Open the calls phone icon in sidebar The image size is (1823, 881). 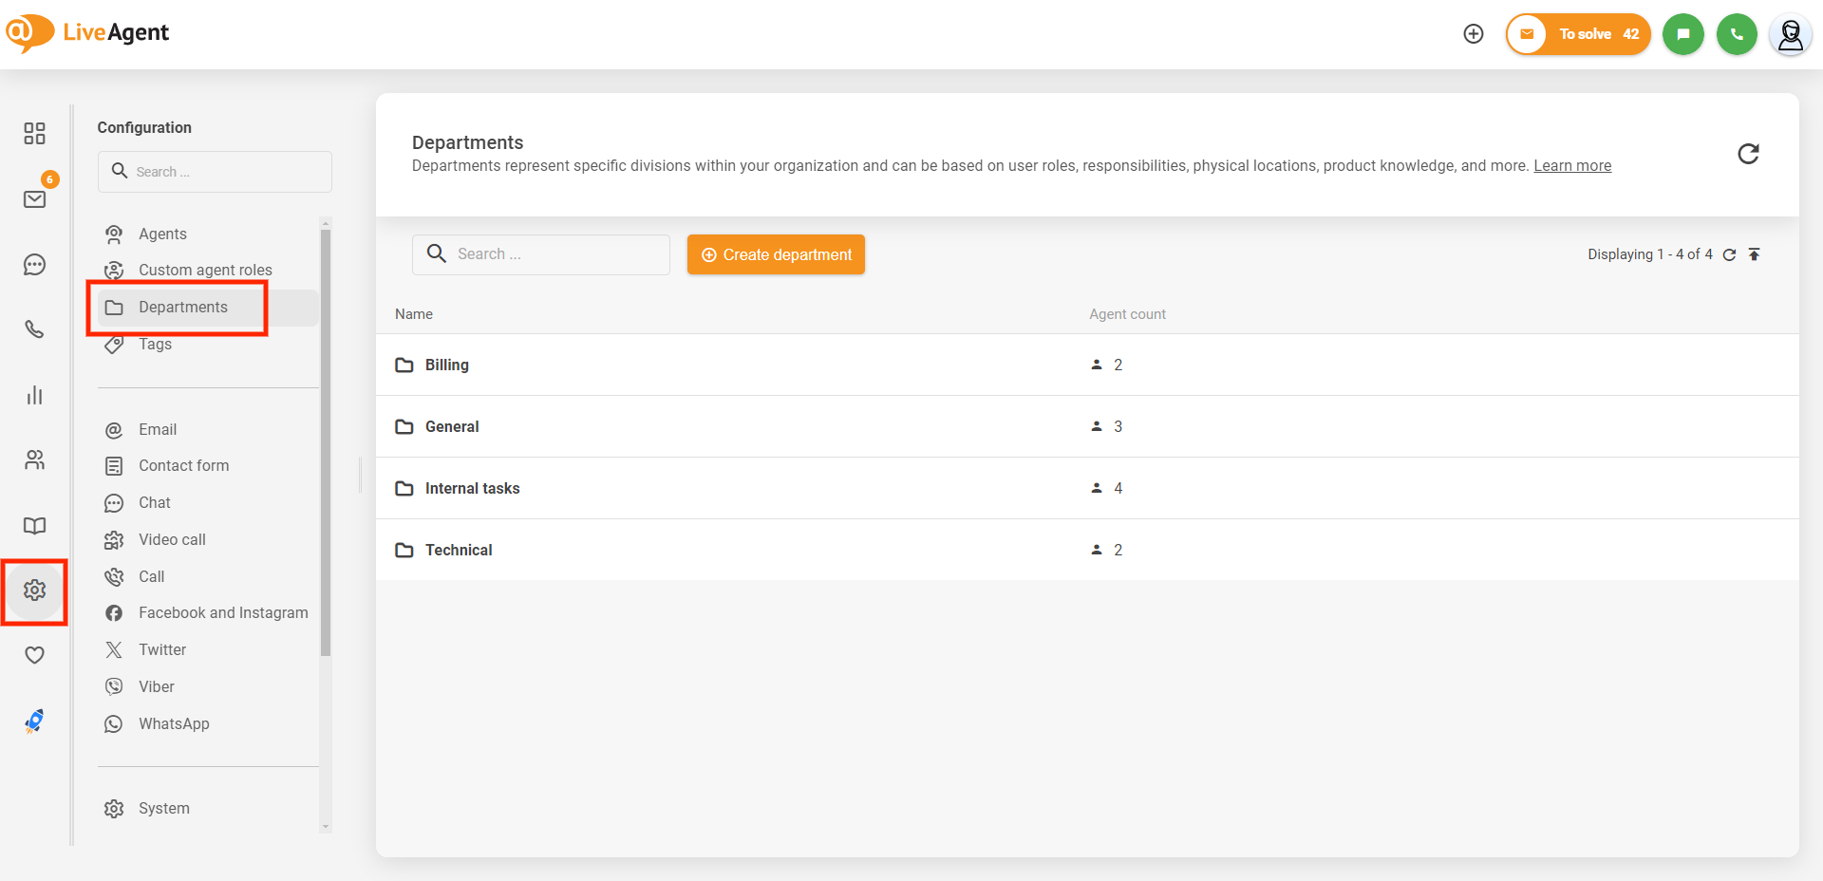coord(34,329)
